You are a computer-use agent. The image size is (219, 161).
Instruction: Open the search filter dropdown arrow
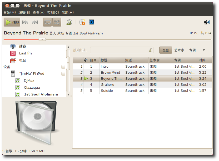click(x=204, y=50)
